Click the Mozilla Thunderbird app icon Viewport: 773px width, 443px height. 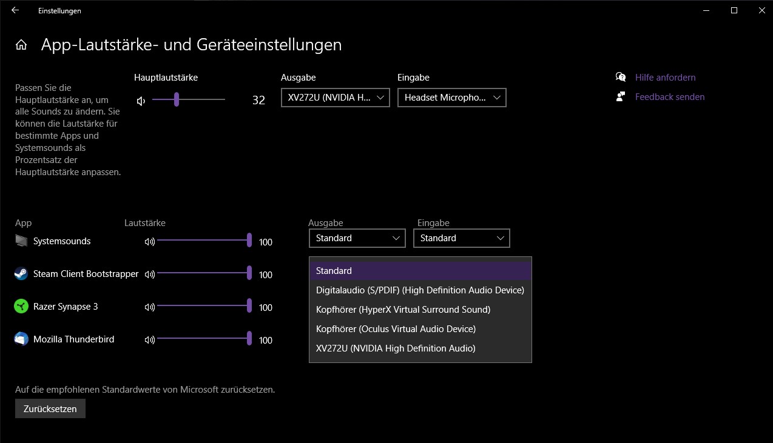[21, 339]
